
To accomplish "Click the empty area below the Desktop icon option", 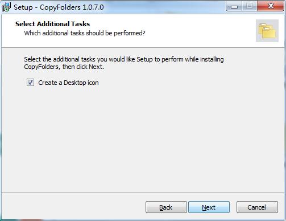I will point(142,138).
